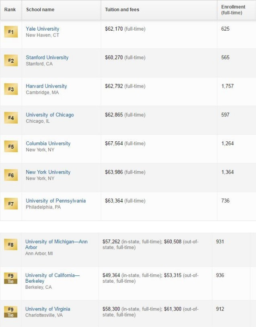
Task: Open the Stanford University link
Action: 47,57
